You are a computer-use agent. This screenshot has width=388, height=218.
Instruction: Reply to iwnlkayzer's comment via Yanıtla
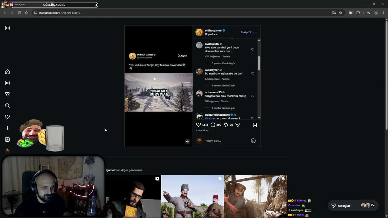[x=226, y=79]
